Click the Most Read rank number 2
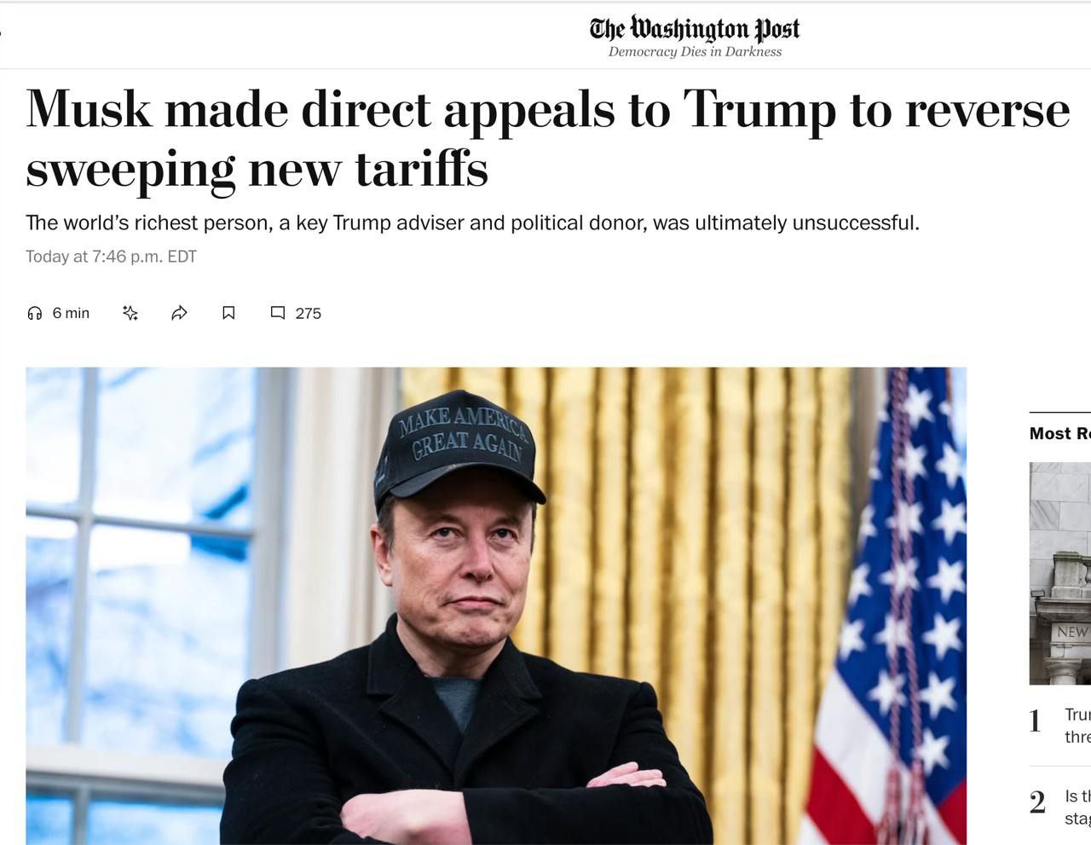1091x845 pixels. tap(1037, 802)
